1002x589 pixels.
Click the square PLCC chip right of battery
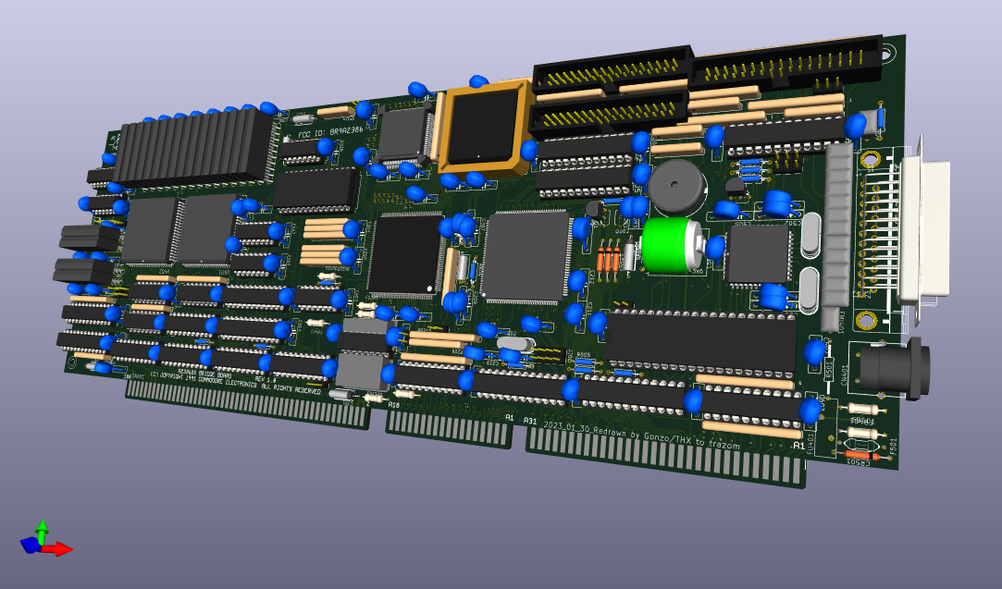click(759, 254)
